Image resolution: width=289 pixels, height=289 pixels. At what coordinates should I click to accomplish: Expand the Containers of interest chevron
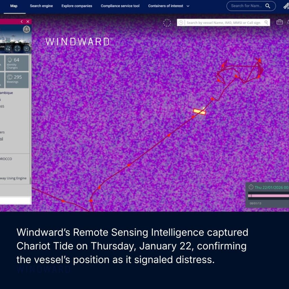188,6
